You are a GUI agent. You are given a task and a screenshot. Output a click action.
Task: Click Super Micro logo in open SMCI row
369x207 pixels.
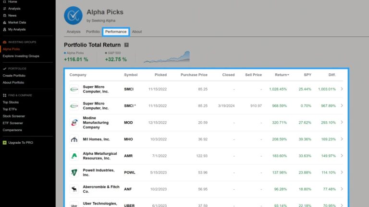(x=74, y=89)
